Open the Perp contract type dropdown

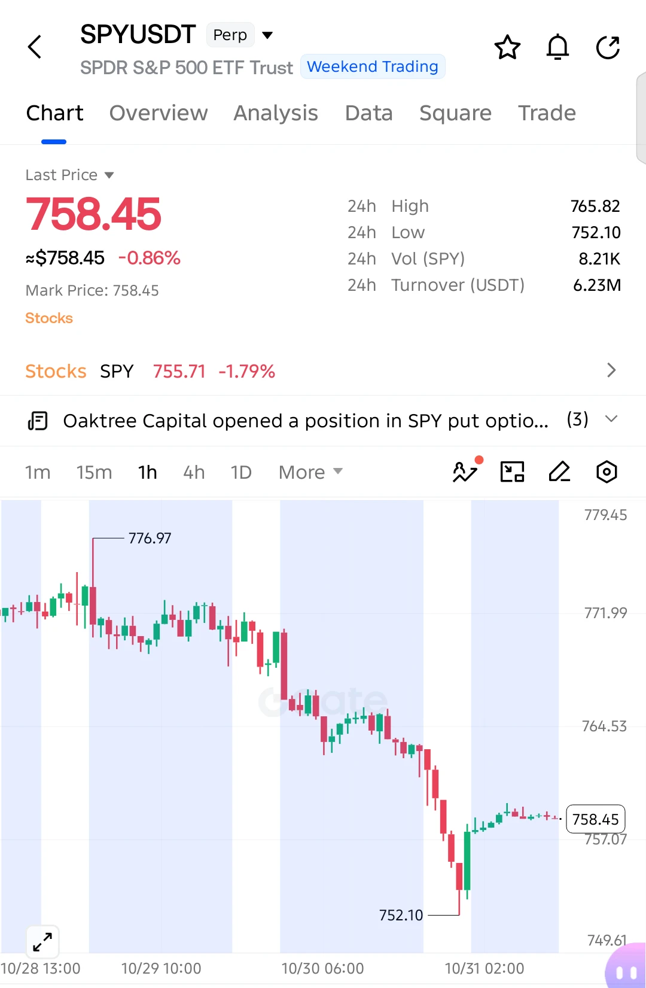point(241,35)
